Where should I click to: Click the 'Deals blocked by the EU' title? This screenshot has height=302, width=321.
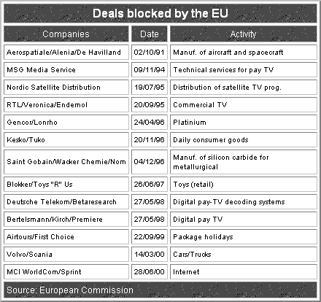(160, 14)
